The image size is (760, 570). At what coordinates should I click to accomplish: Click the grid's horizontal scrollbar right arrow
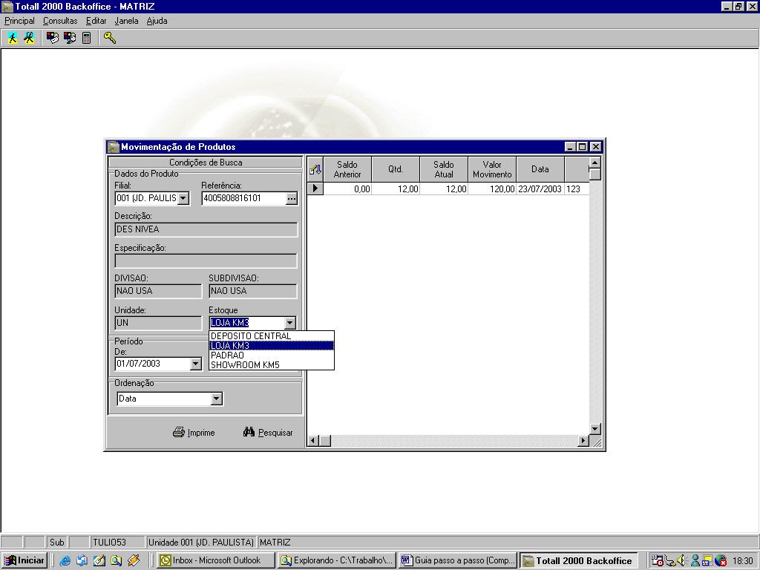(583, 441)
